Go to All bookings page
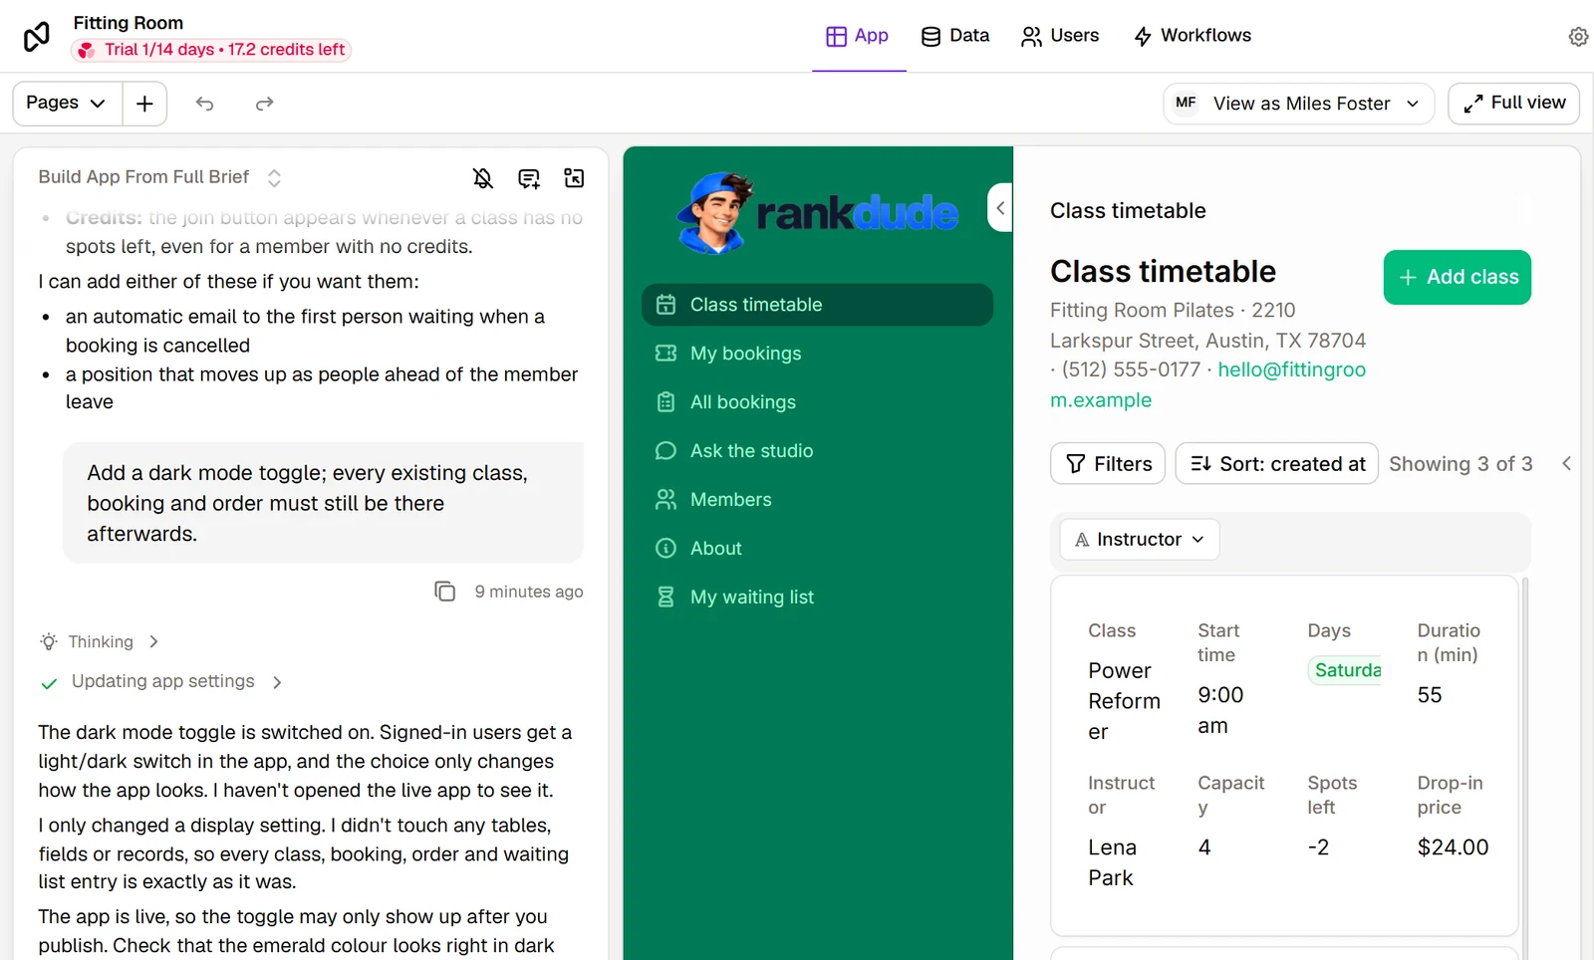The width and height of the screenshot is (1594, 960). tap(818, 402)
